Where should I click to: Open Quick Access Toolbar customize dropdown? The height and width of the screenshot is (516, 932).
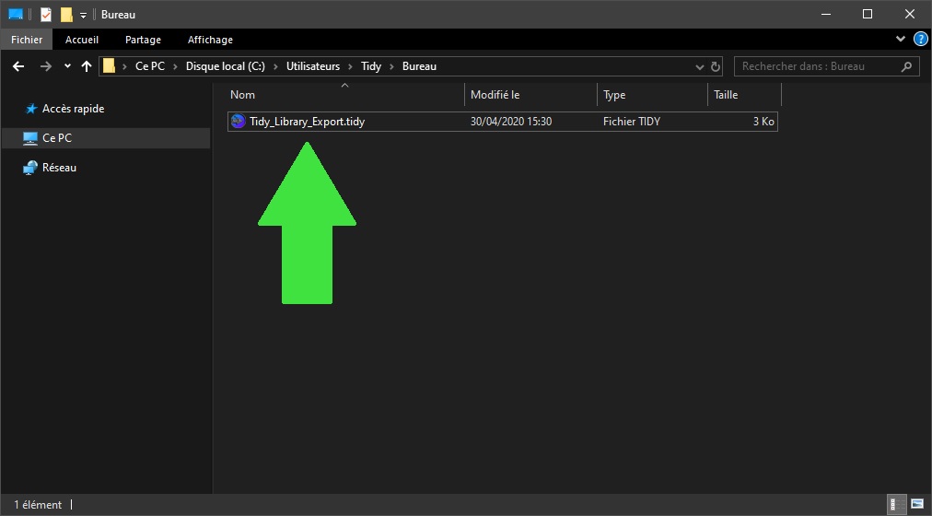tap(83, 15)
